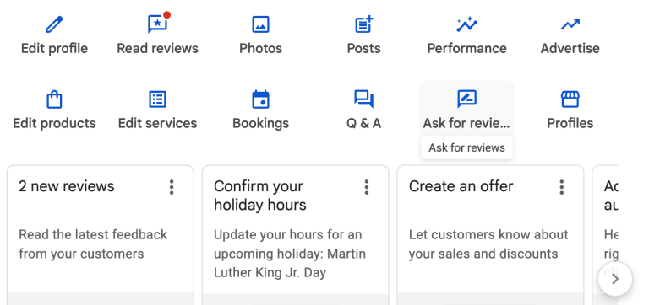Viewport: 649px width, 305px height.
Task: Click 'Update your hours for an upcoming holiday' text
Action: point(290,254)
